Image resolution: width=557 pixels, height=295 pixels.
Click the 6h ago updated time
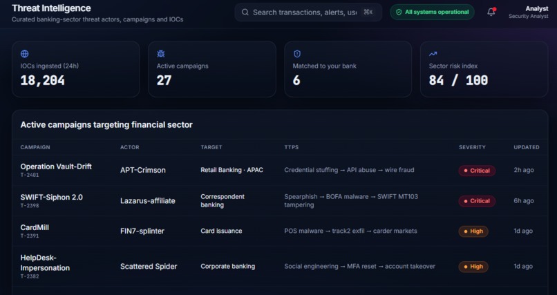pos(524,200)
